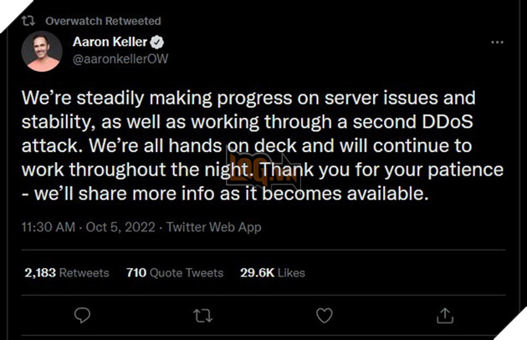Open the share tweet icon
Image resolution: width=527 pixels, height=340 pixels.
443,314
